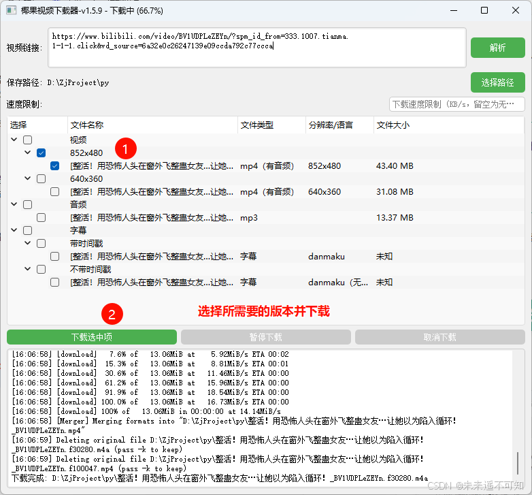Click the 分辨率/语言 column header
Image resolution: width=532 pixels, height=495 pixels.
pos(339,125)
